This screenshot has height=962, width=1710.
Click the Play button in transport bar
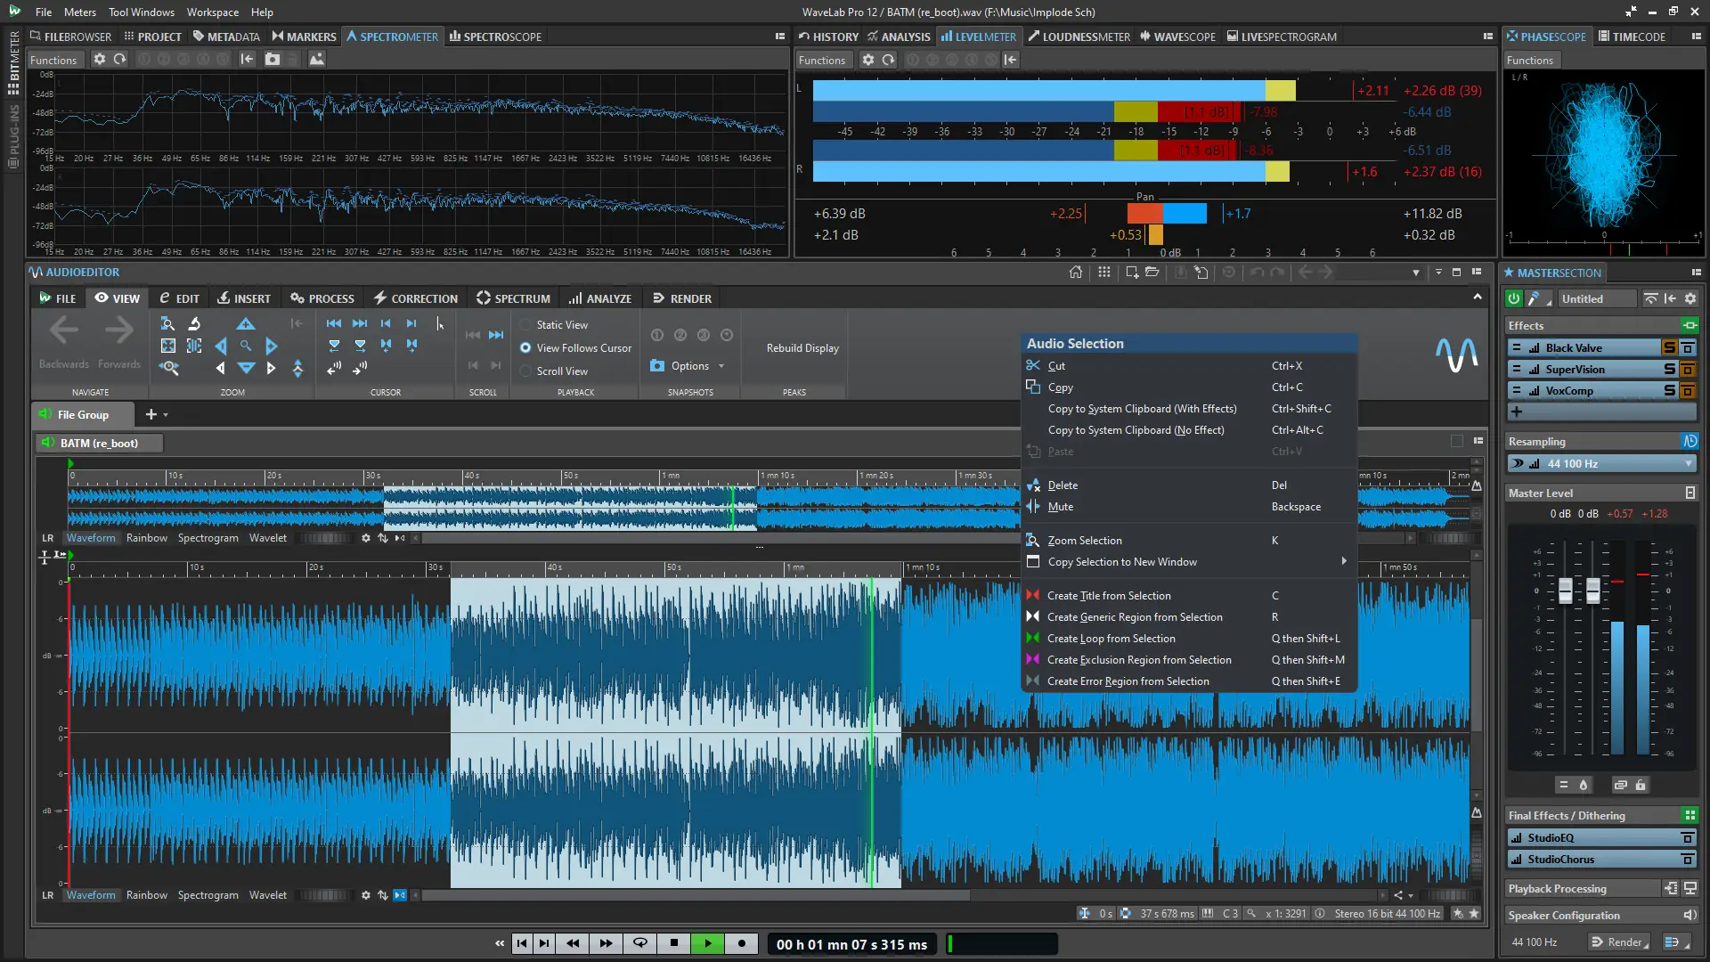(x=708, y=943)
